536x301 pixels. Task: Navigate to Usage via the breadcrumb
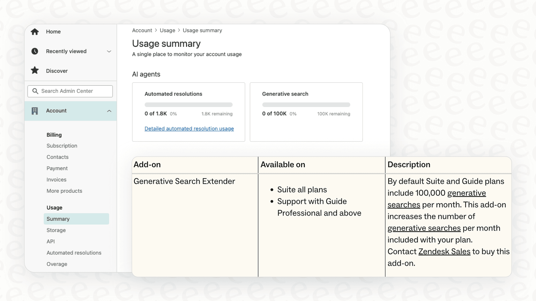point(167,30)
